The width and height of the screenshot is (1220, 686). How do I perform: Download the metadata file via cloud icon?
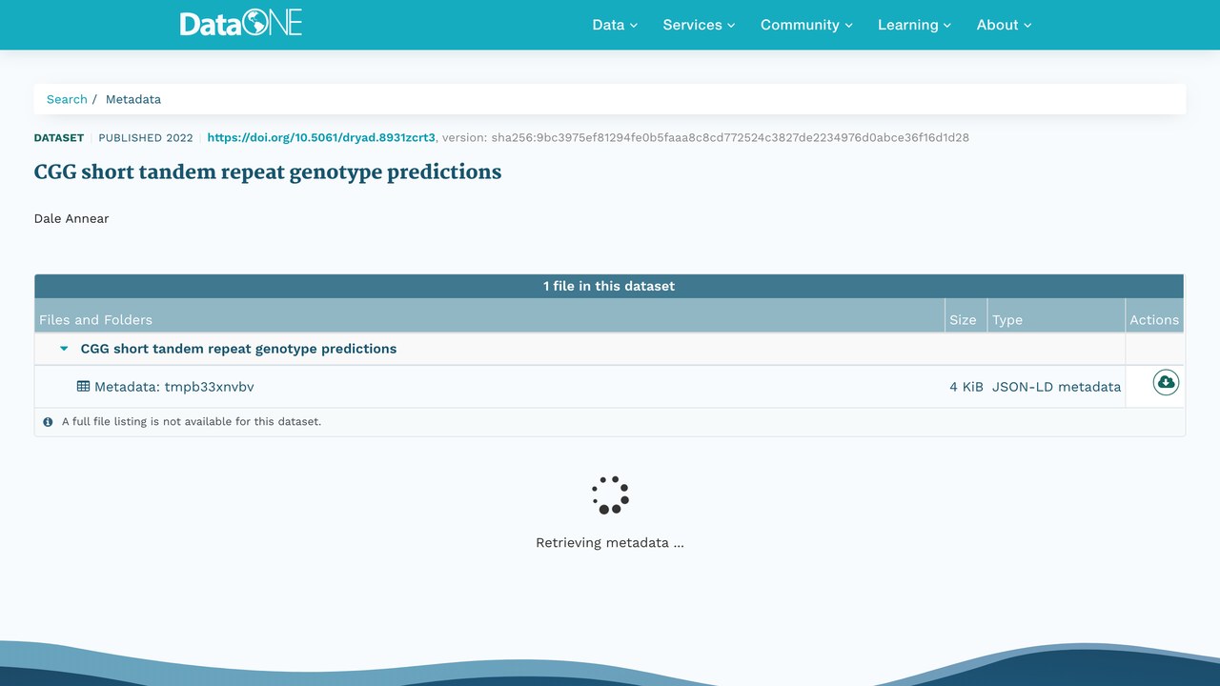point(1166,383)
